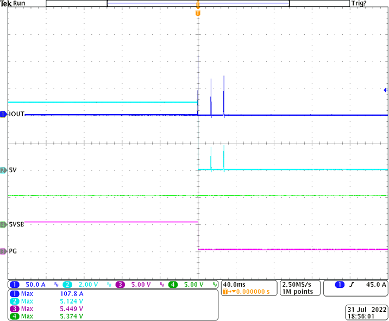This screenshot has width=389, height=321.
Task: Click the 0.000000 s trigger delay readout
Action: tap(253, 292)
